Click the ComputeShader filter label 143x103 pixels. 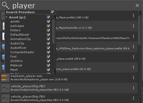(22, 52)
